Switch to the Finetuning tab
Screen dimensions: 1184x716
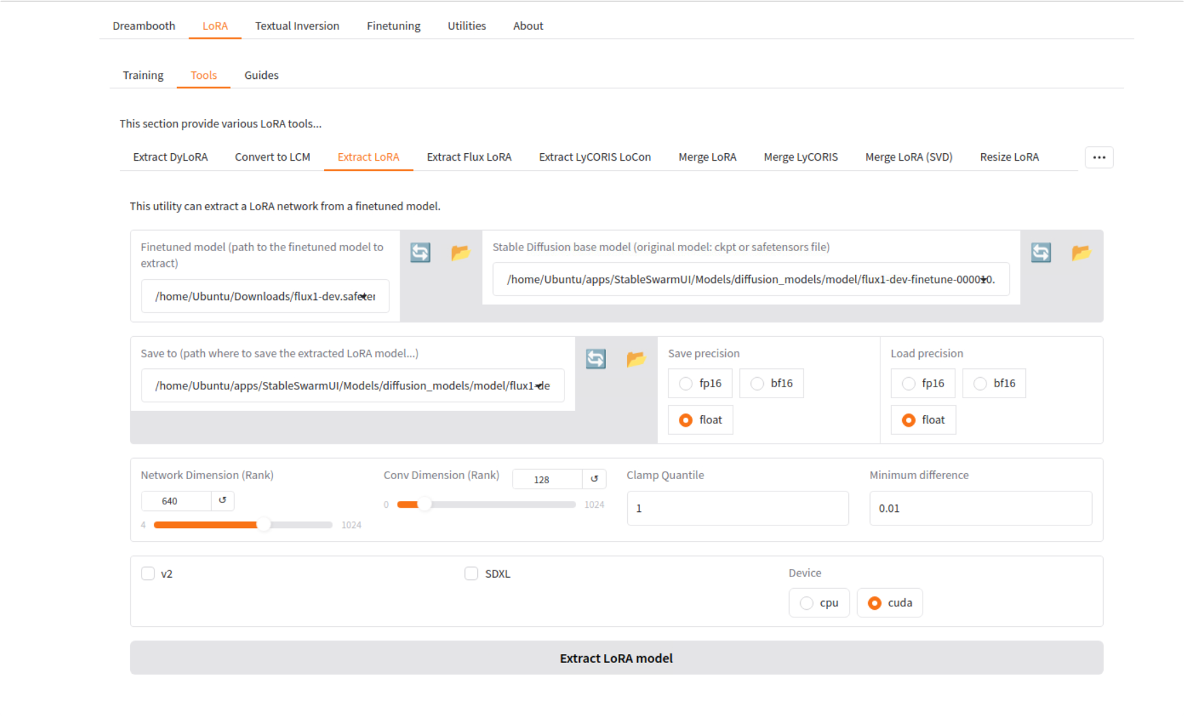(x=394, y=26)
